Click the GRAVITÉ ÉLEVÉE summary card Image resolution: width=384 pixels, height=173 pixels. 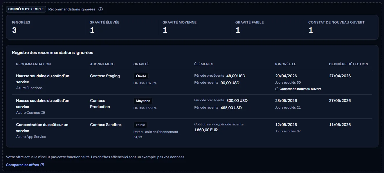(122, 27)
